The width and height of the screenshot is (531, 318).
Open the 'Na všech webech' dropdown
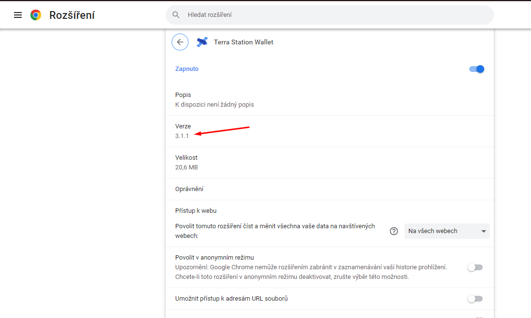pos(447,231)
